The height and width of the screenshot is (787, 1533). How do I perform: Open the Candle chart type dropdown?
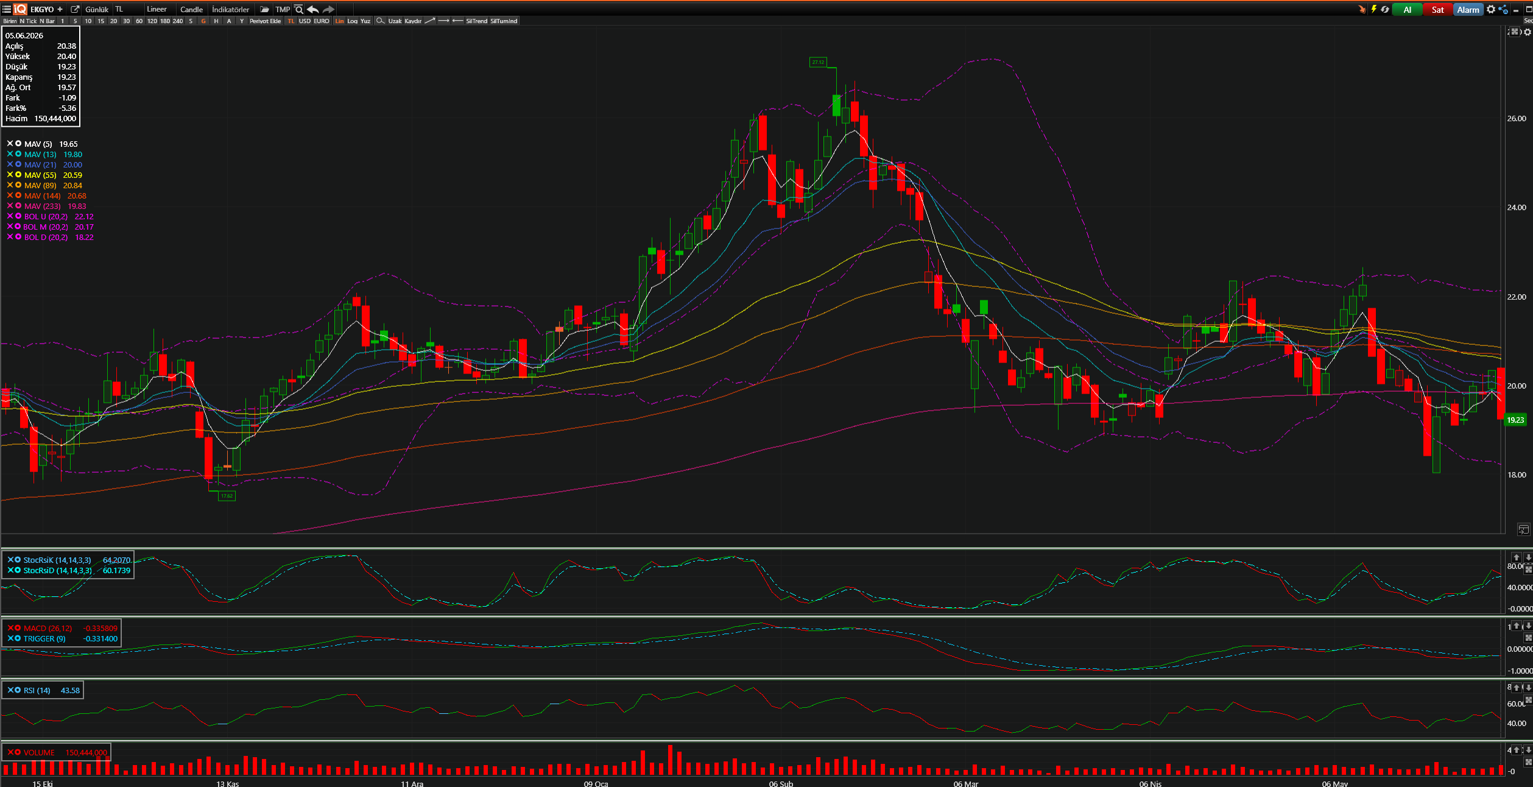191,9
